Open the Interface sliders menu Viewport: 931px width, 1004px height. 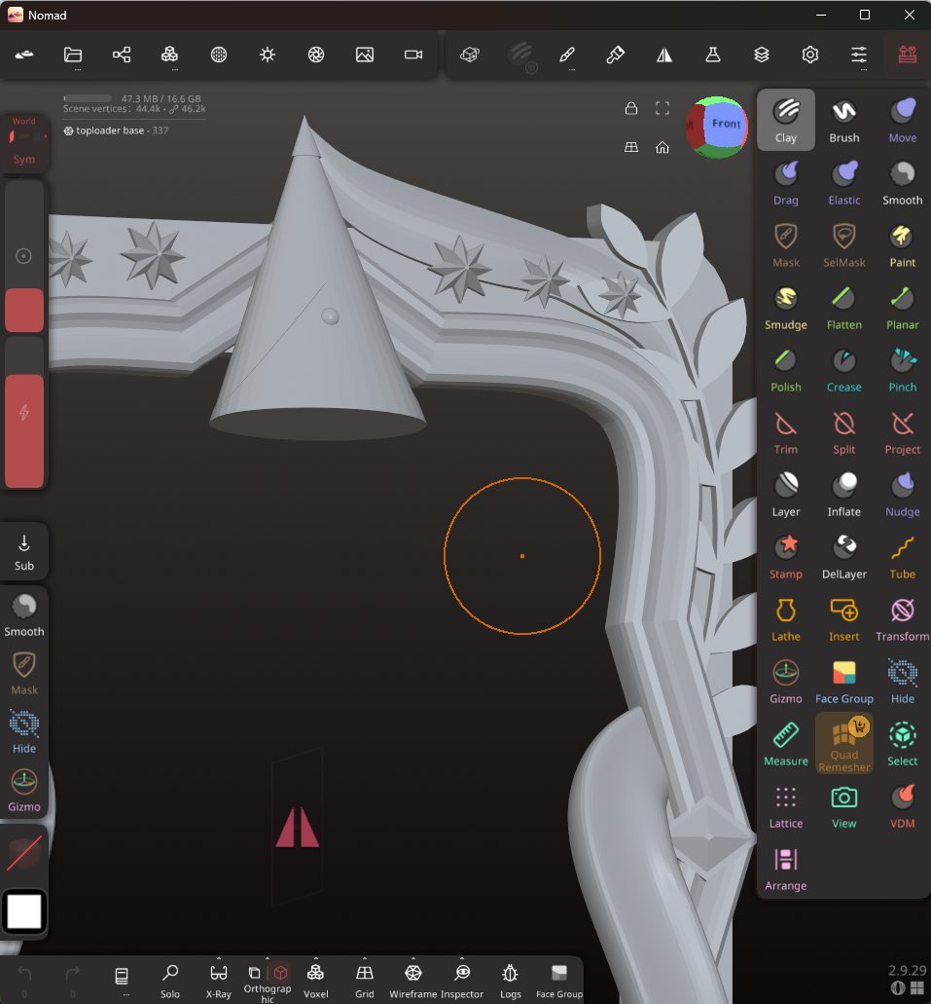(859, 56)
